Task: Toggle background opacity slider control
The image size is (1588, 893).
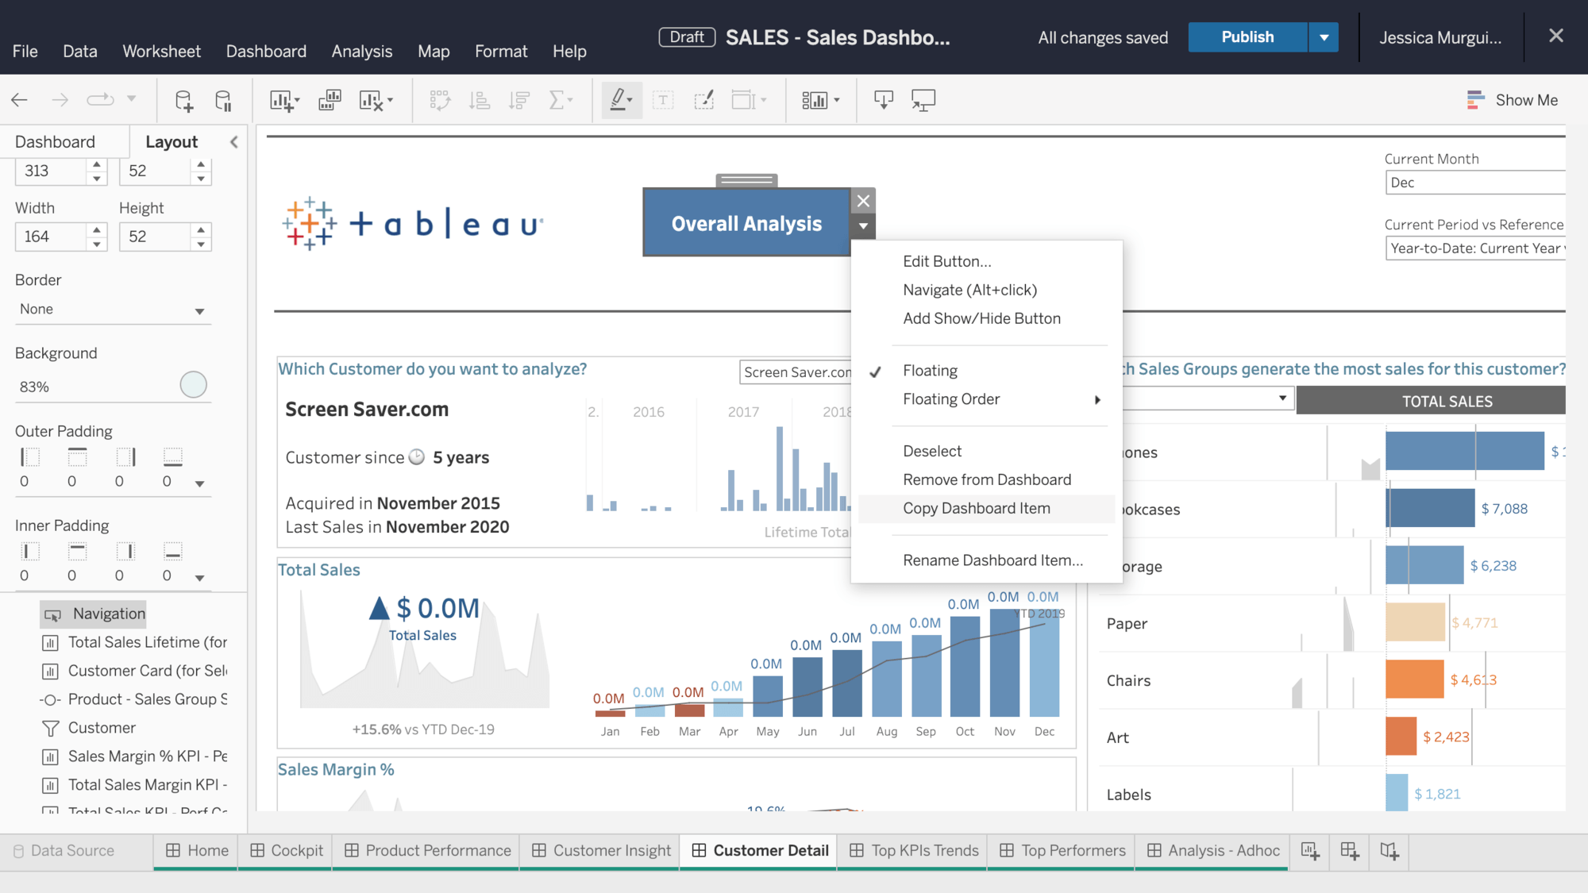Action: point(191,383)
